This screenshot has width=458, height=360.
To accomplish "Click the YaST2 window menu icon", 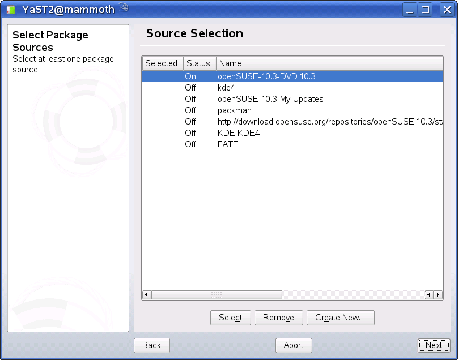I will (x=10, y=9).
